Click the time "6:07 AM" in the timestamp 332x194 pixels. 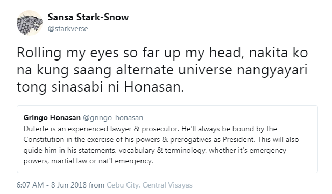point(30,185)
